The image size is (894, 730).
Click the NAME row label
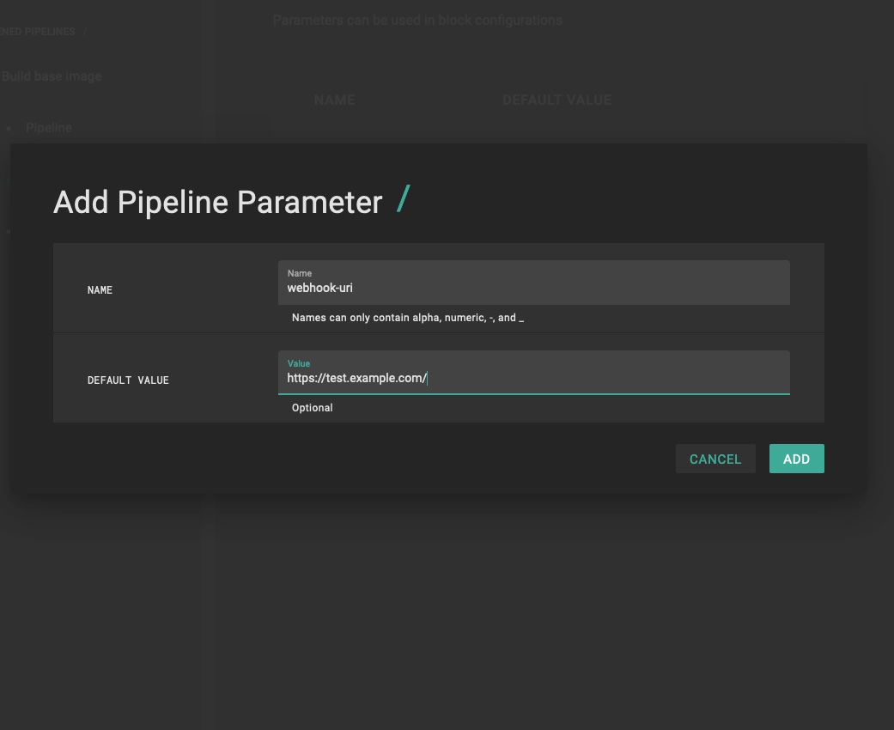100,289
